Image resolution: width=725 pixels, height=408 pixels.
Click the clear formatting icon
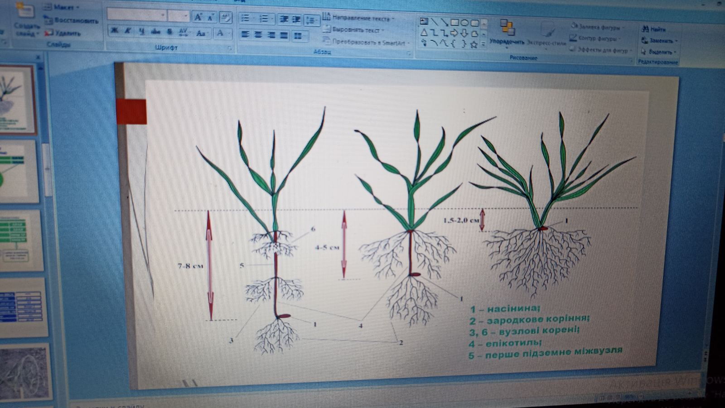click(x=225, y=18)
